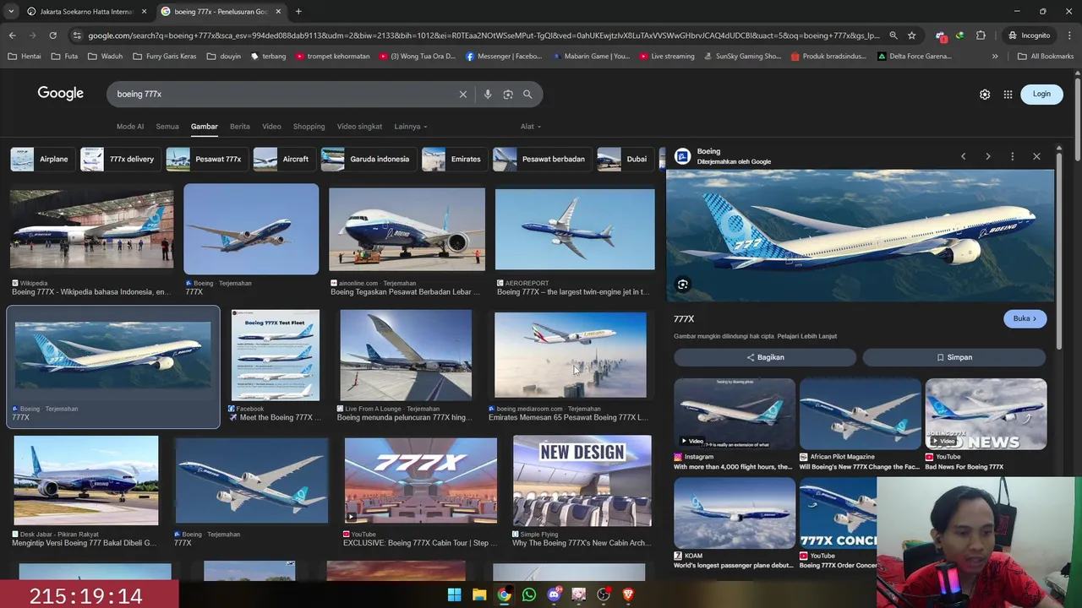Switch to Mode AI tab
Screen dimensions: 1082x608
coord(130,127)
